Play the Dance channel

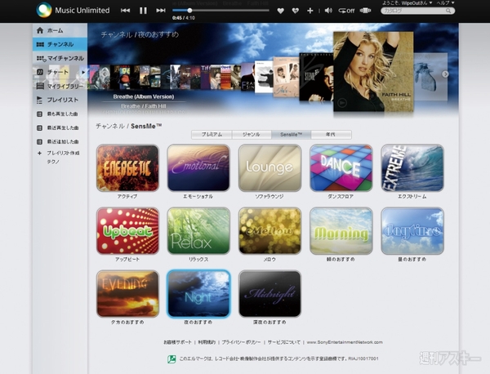[x=341, y=167]
